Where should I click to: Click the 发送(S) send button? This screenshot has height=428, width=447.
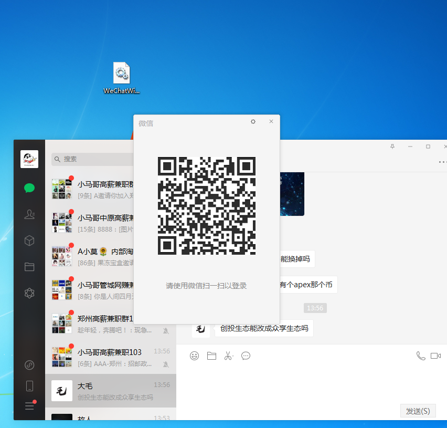(418, 411)
